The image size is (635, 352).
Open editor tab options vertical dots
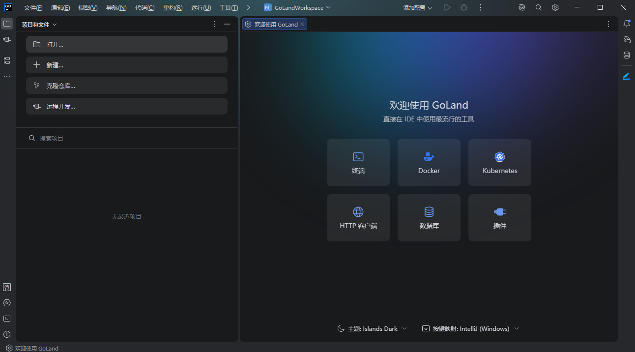pyautogui.click(x=608, y=24)
